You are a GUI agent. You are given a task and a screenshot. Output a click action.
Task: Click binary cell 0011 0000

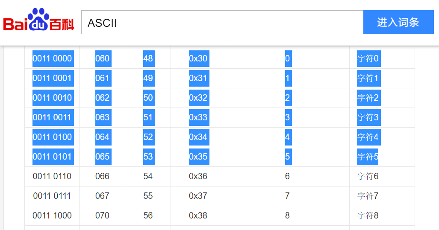point(52,59)
